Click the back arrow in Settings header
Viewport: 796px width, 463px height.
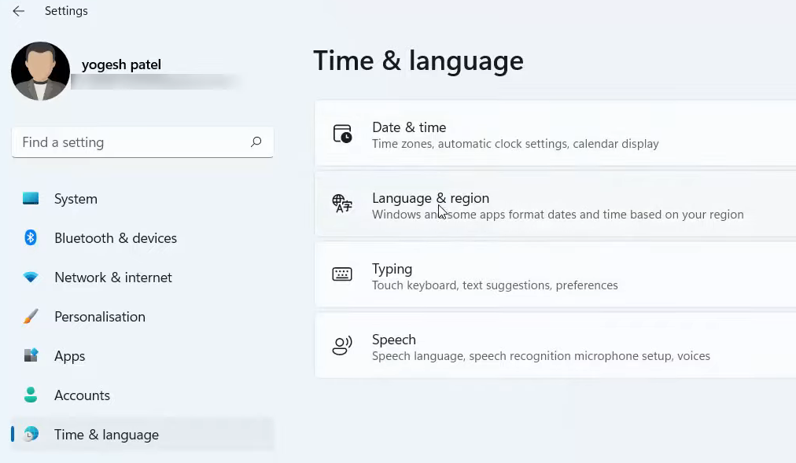18,11
